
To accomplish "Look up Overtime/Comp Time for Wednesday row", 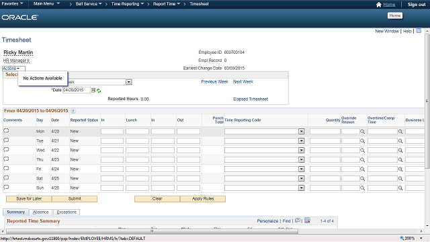I will tap(400, 151).
